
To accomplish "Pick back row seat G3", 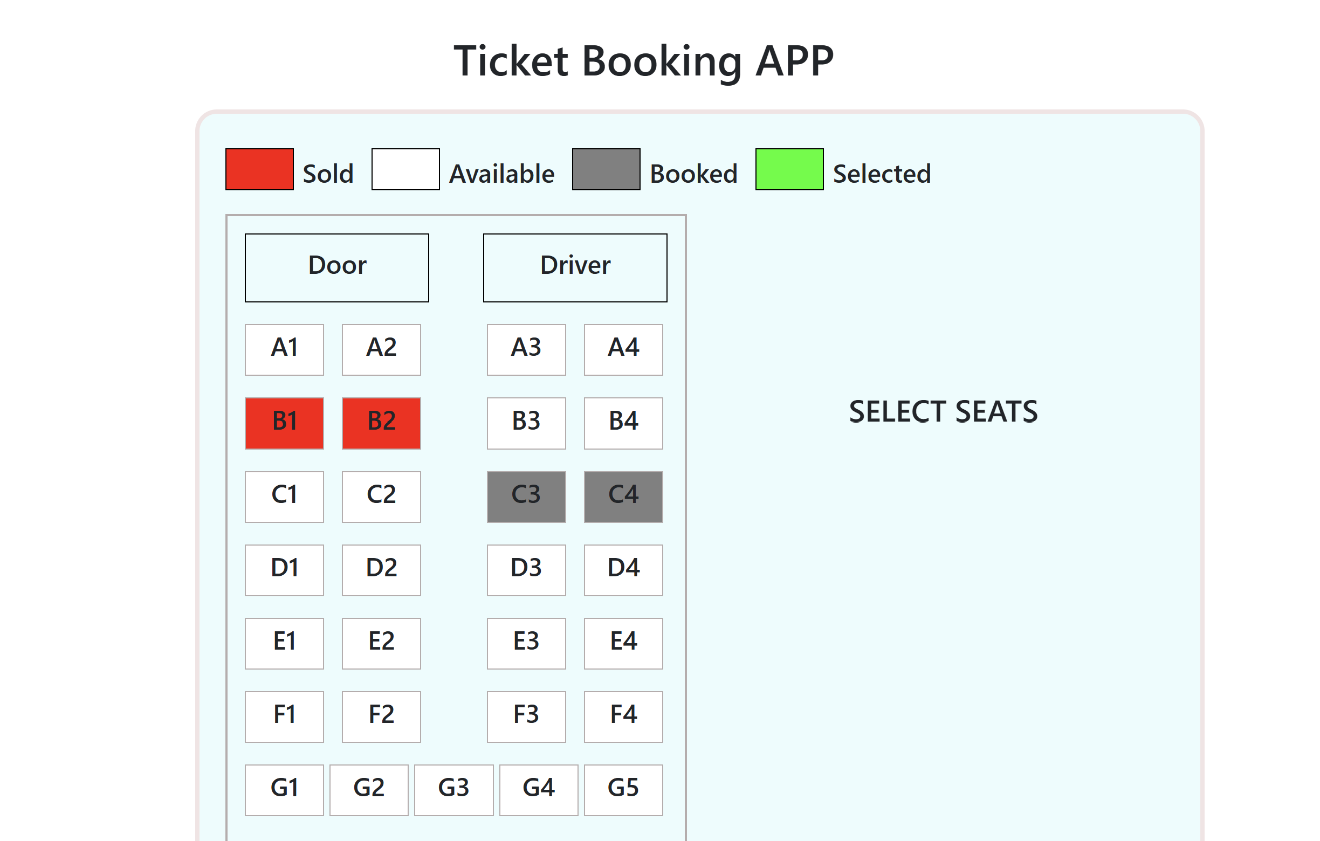I will [x=453, y=790].
